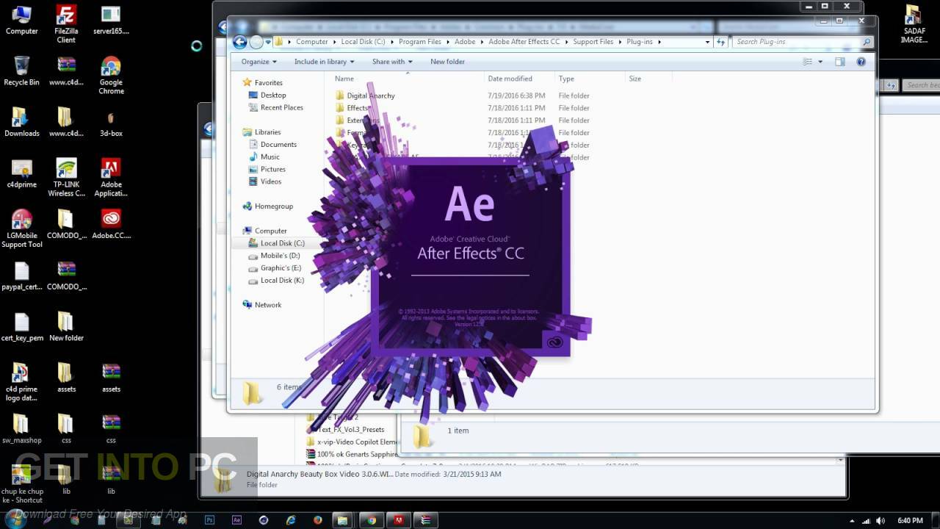
Task: Click After Effects icon in taskbar
Action: pos(236,520)
